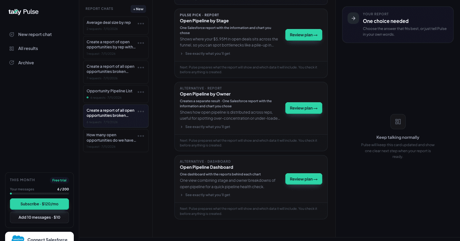Open options for Opportunity Pipeline List chat

(141, 92)
